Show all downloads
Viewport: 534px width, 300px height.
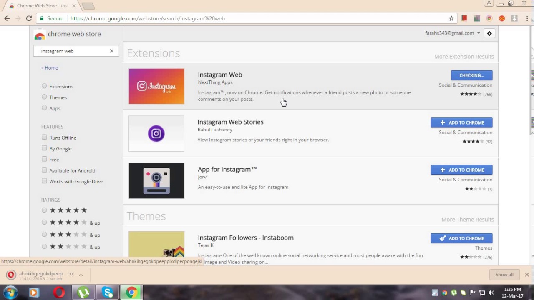click(504, 275)
